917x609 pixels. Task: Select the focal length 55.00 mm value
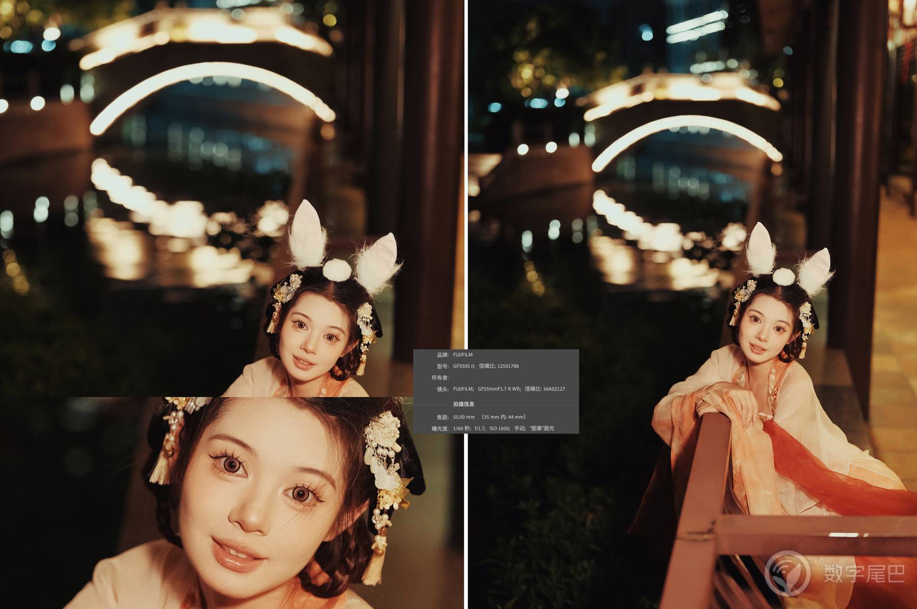coord(464,417)
